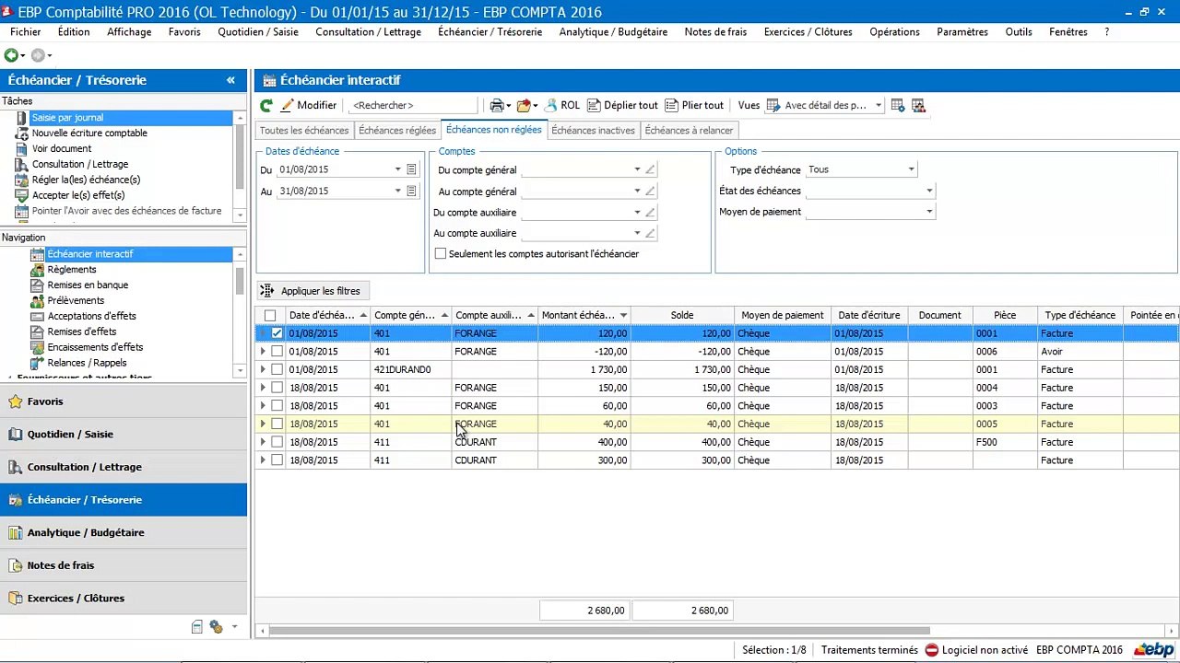The width and height of the screenshot is (1180, 663).
Task: Open the État des échéances dropdown
Action: (x=929, y=192)
